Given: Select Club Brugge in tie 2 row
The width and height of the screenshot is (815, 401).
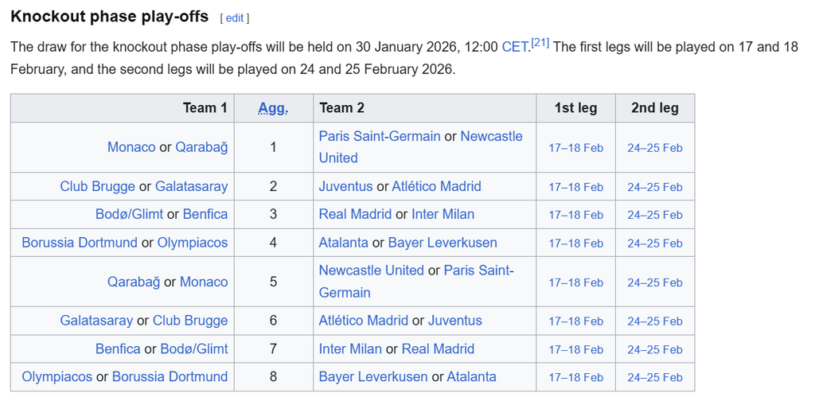Looking at the screenshot, I should (x=97, y=186).
